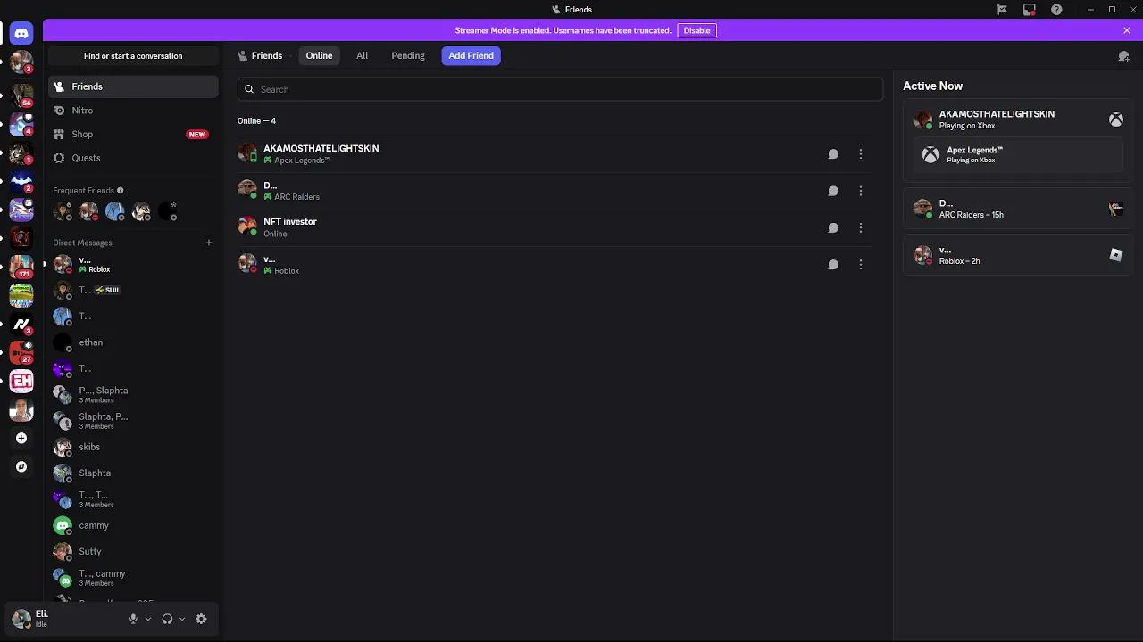1143x642 pixels.
Task: Focus the friends Search field
Action: pyautogui.click(x=560, y=89)
